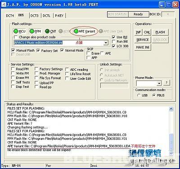The width and height of the screenshot is (180, 169).
Task: Click the grey APE User Disk indicator
Action: click(101, 31)
